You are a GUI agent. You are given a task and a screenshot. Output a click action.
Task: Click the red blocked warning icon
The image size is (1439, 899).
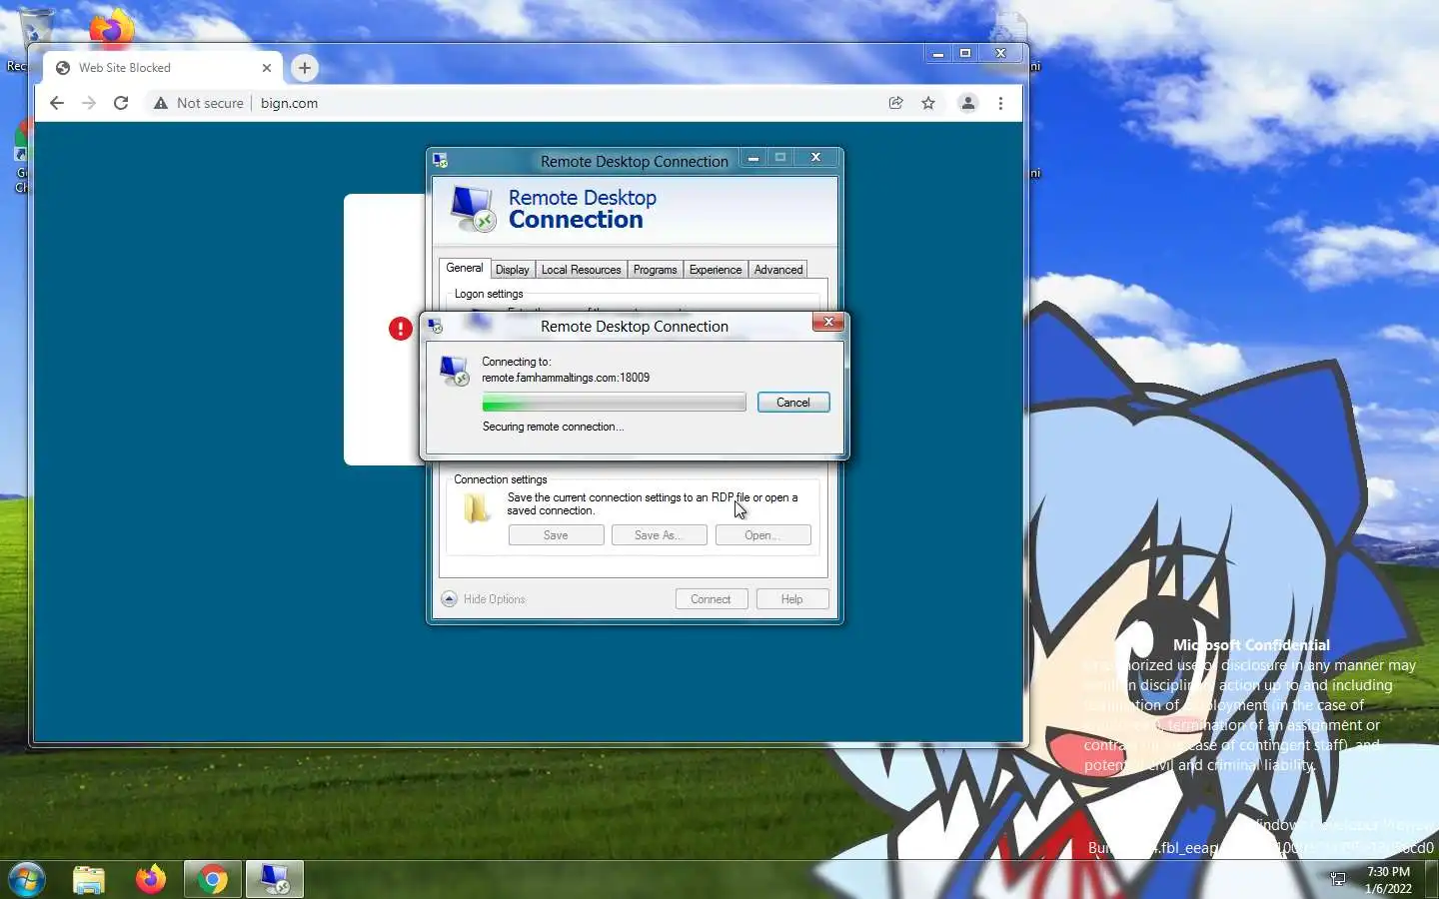[401, 329]
